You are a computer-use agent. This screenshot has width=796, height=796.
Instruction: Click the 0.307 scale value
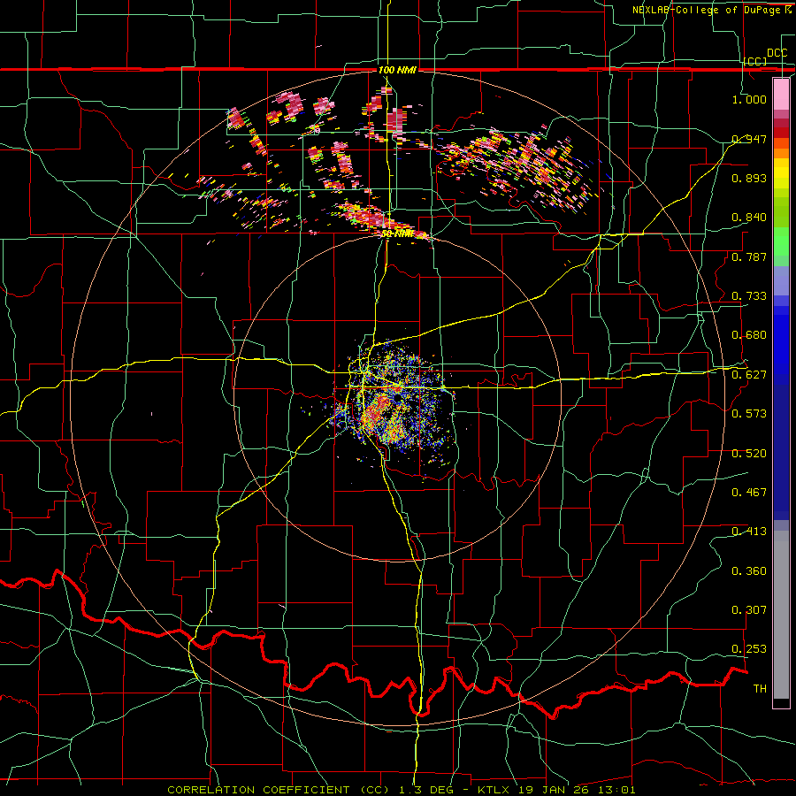pos(749,609)
